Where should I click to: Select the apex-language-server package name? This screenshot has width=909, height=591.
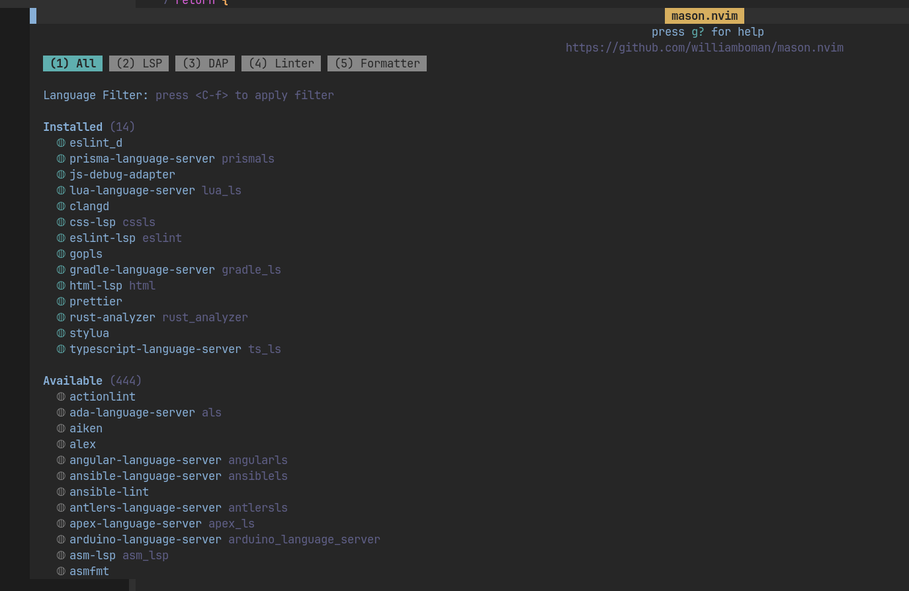coord(136,524)
